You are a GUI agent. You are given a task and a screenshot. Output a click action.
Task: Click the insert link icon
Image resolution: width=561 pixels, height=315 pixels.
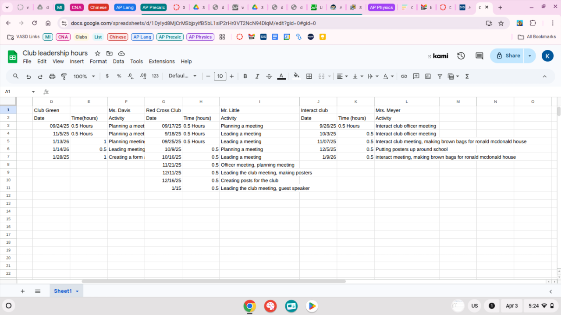coord(404,76)
